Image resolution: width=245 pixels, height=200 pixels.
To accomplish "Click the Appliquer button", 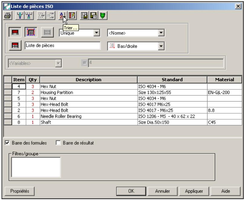I will pos(194,191).
